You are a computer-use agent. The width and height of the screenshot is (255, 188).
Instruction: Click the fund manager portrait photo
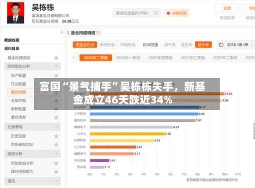pos(15,13)
